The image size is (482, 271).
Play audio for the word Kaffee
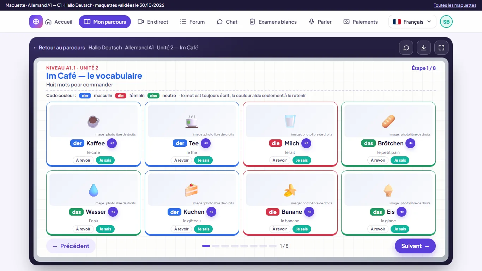tap(112, 143)
